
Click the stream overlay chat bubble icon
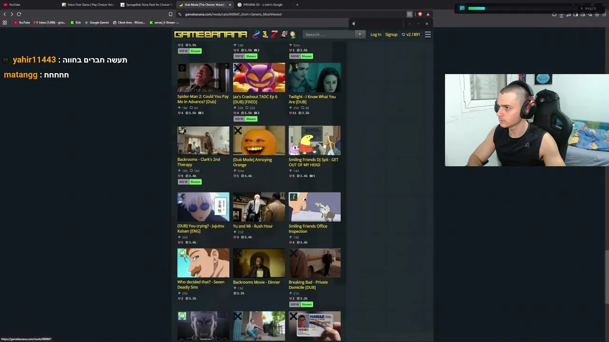coord(462,8)
